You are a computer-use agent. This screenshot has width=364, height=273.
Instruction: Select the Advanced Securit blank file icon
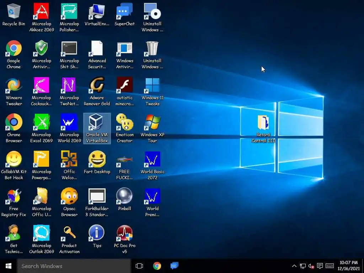(x=97, y=48)
